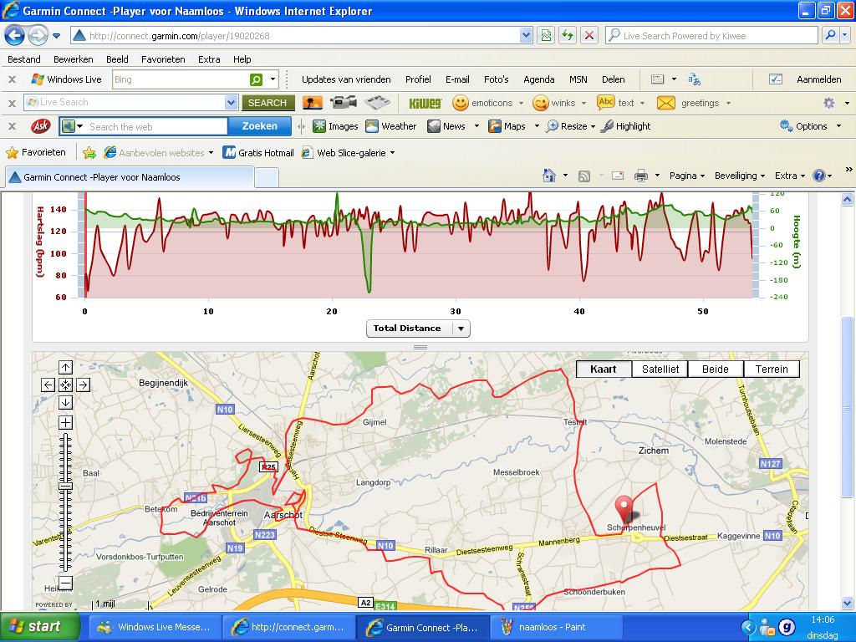The width and height of the screenshot is (856, 642).
Task: Click the emoticons smiley icon
Action: pyautogui.click(x=461, y=103)
